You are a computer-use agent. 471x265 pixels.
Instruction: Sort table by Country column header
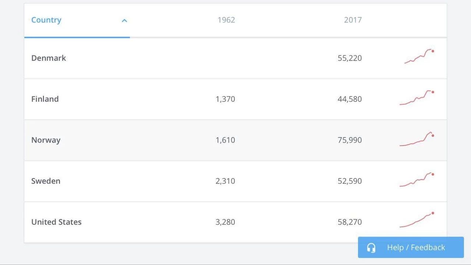[x=46, y=20]
